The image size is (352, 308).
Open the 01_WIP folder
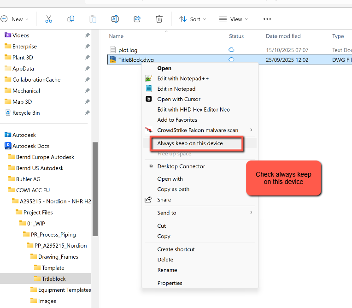click(36, 224)
